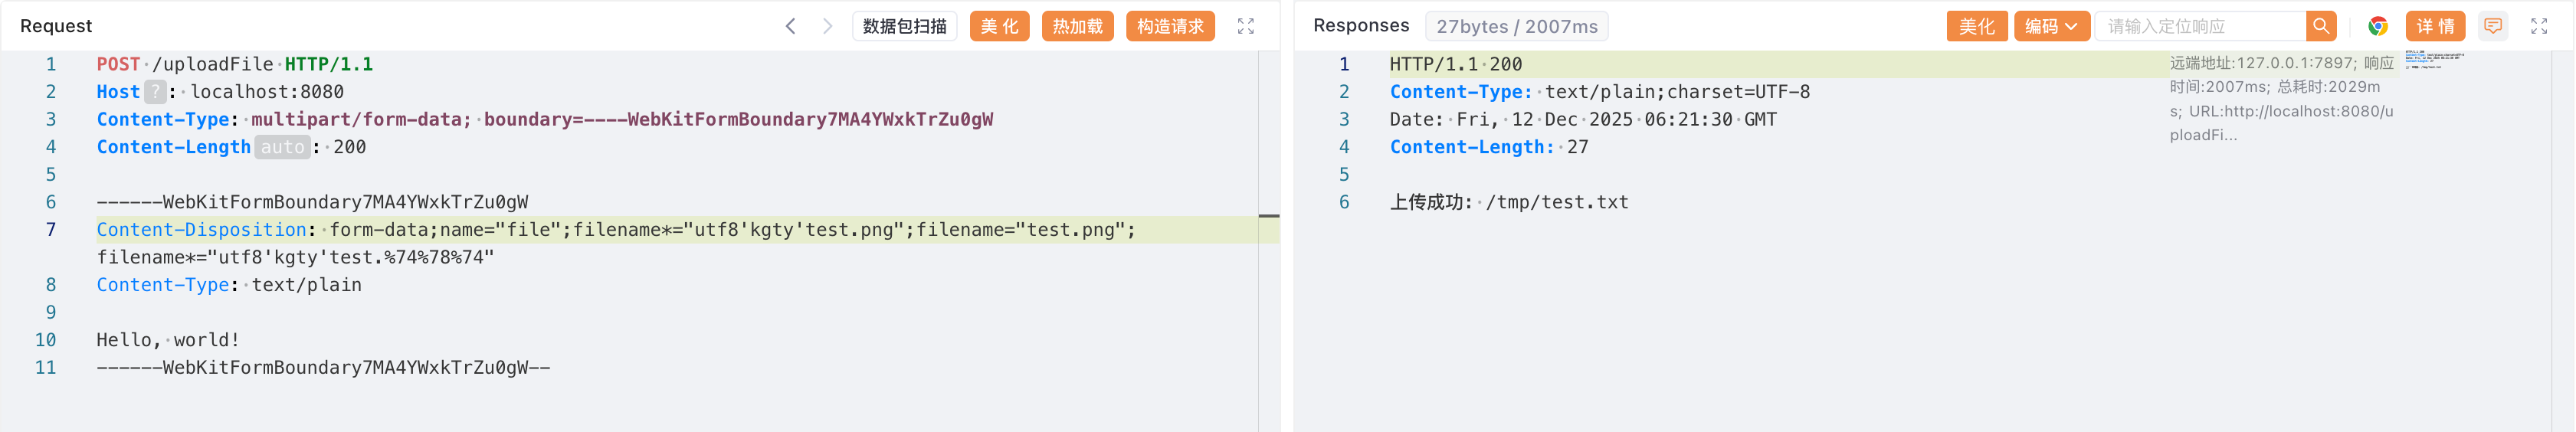The image size is (2576, 432).
Task: Click the question mark badge beside Host
Action: tap(155, 92)
